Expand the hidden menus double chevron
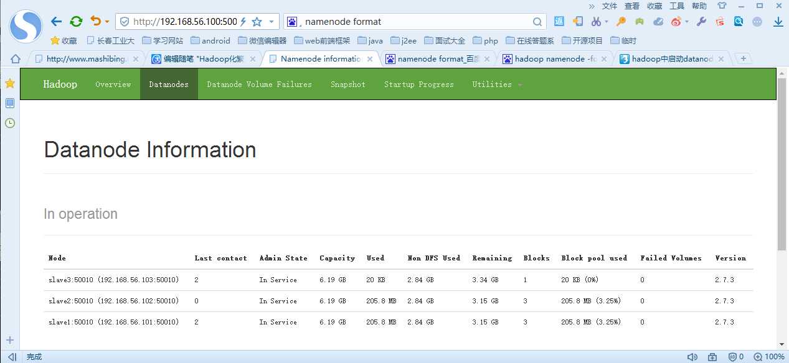Image resolution: width=789 pixels, height=363 pixels. coord(591,6)
